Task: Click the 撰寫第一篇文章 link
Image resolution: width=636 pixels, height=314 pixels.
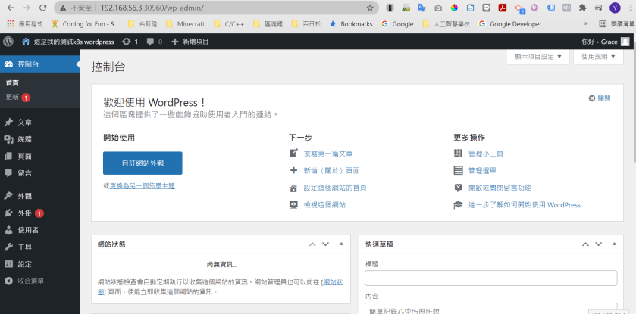Action: pyautogui.click(x=328, y=154)
